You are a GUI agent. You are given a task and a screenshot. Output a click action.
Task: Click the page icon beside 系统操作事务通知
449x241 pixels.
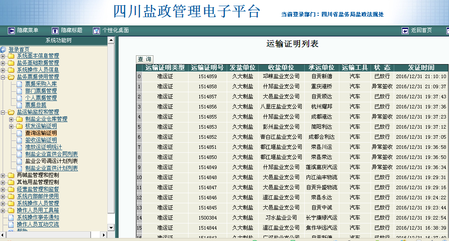click(x=11, y=217)
